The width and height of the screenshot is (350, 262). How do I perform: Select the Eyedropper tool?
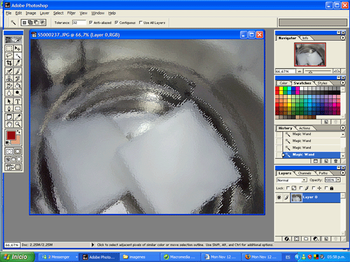pyautogui.click(x=17, y=117)
